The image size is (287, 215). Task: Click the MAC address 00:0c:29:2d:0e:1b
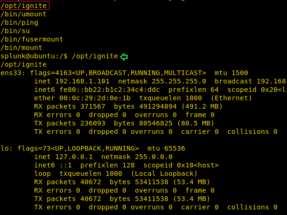pyautogui.click(x=95, y=98)
